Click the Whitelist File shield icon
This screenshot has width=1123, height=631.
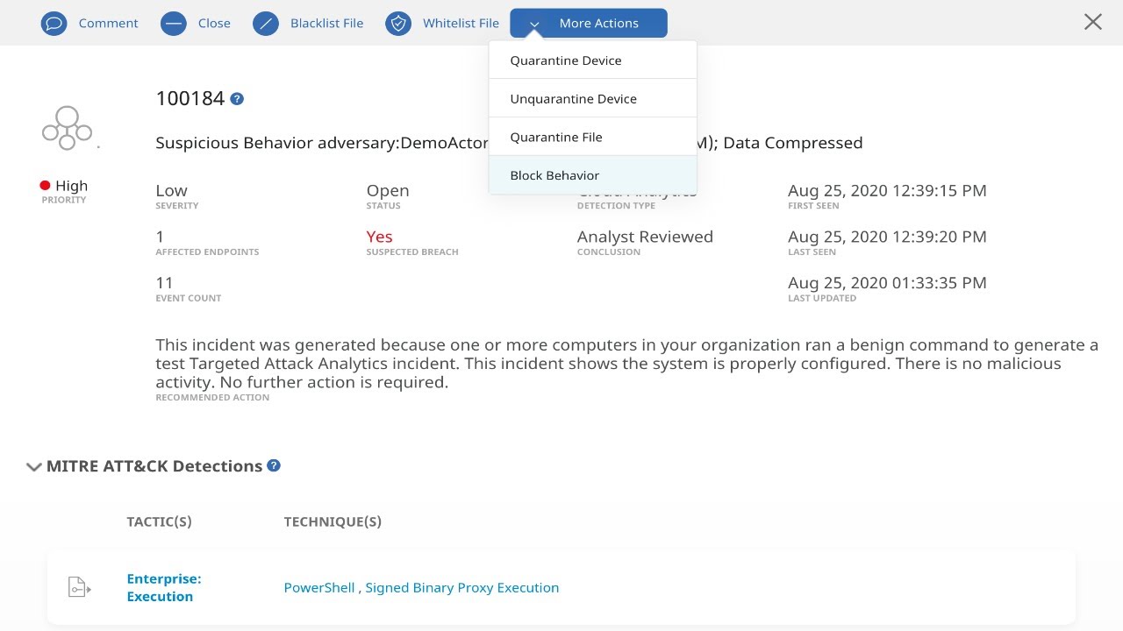coord(399,24)
